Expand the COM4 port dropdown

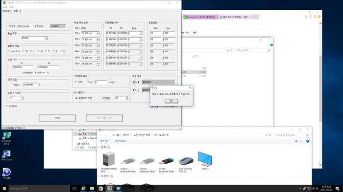46,38
